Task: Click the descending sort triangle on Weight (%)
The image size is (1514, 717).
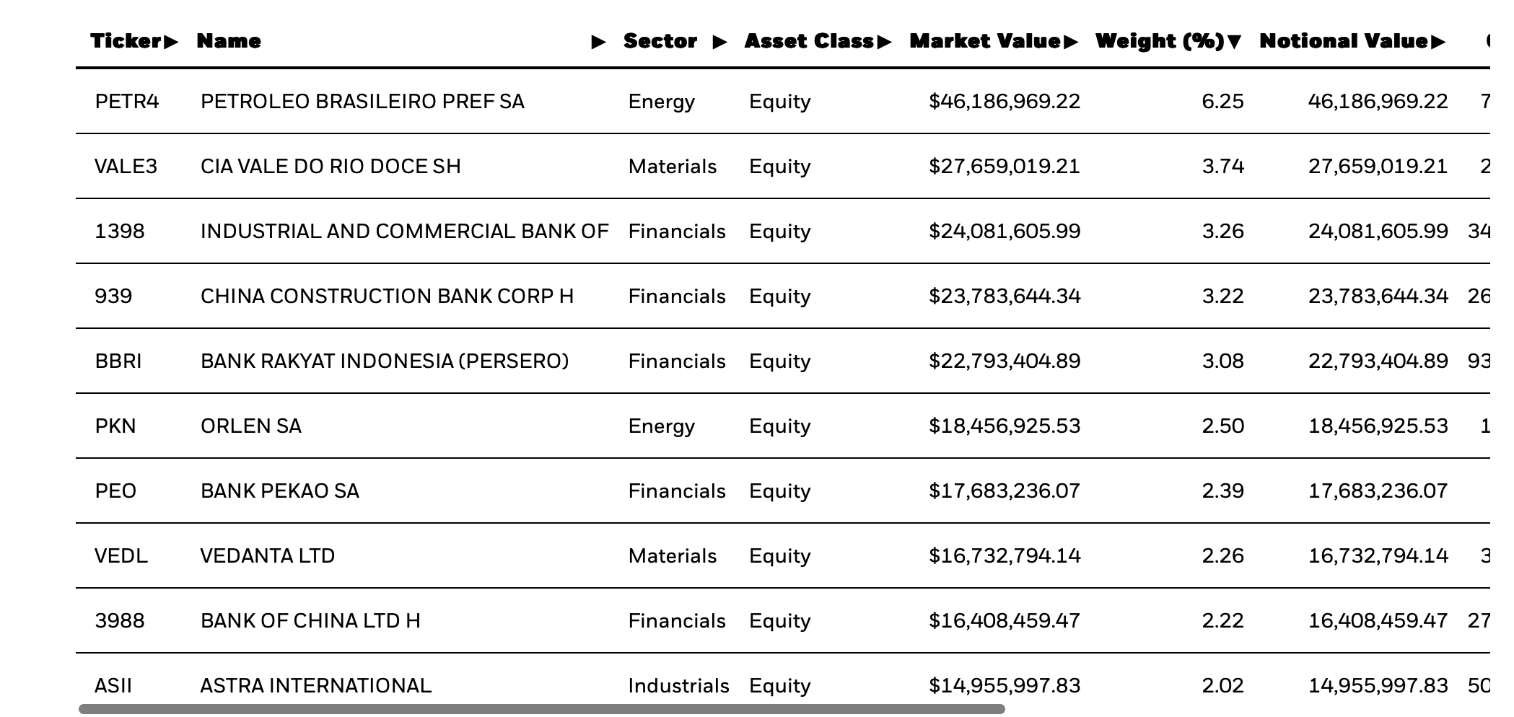Action: coord(1235,42)
